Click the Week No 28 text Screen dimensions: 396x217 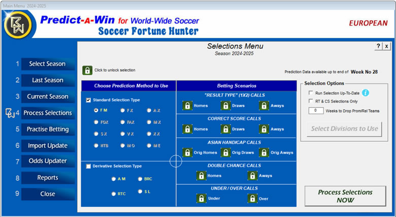(364, 72)
